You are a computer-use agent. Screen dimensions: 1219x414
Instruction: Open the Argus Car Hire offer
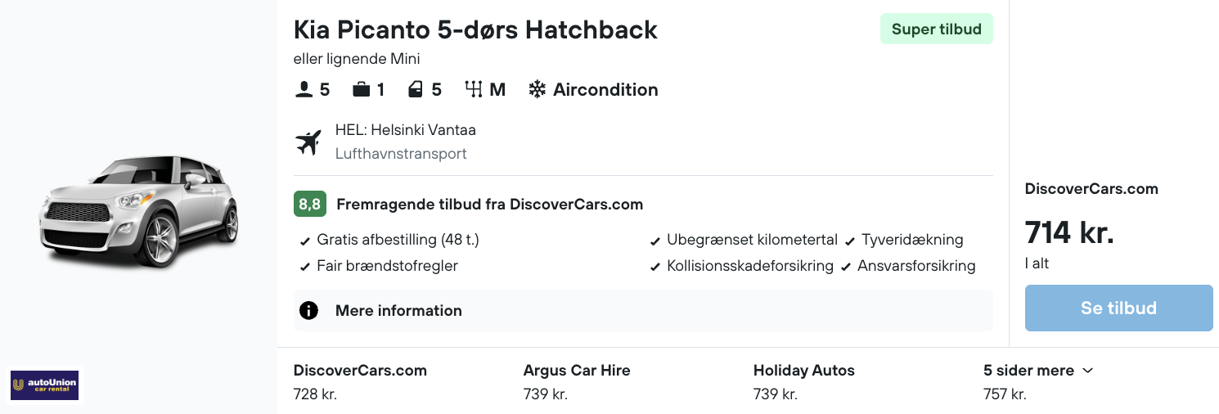[x=577, y=381]
